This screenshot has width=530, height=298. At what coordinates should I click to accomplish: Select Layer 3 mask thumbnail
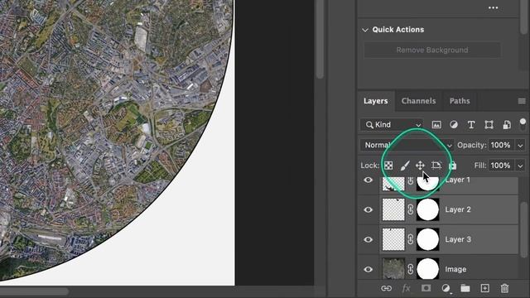point(428,239)
